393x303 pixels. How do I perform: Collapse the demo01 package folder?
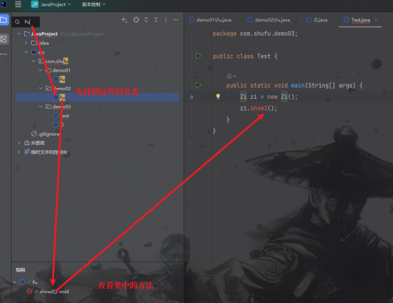pos(40,70)
